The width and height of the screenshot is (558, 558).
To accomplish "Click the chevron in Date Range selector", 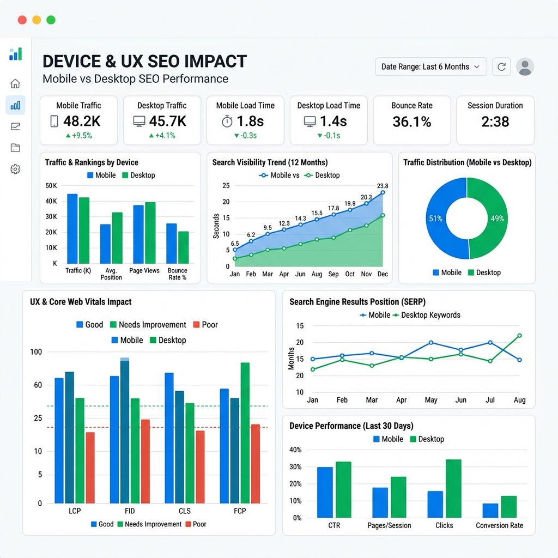I will pos(477,67).
